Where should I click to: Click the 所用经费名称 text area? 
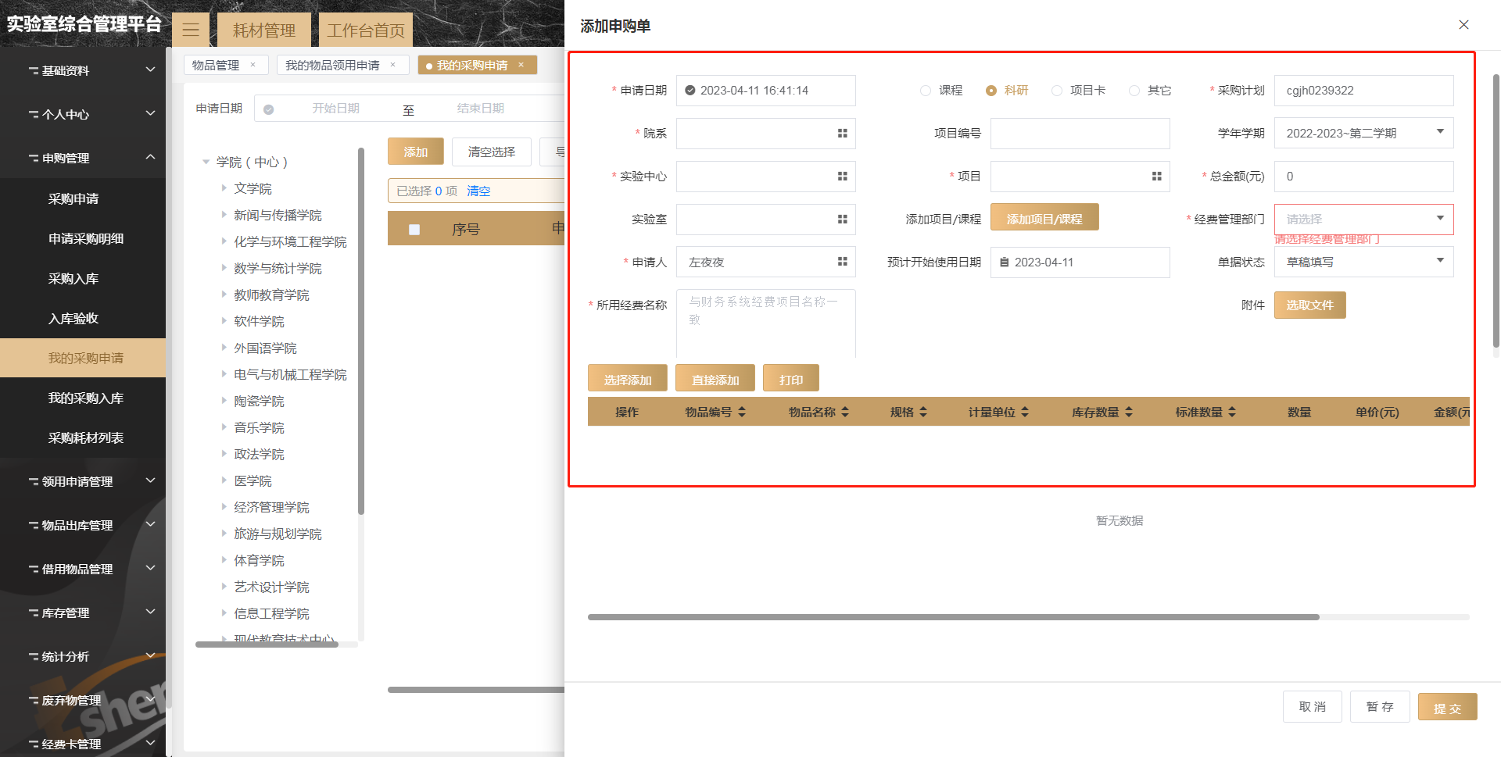[x=765, y=323]
